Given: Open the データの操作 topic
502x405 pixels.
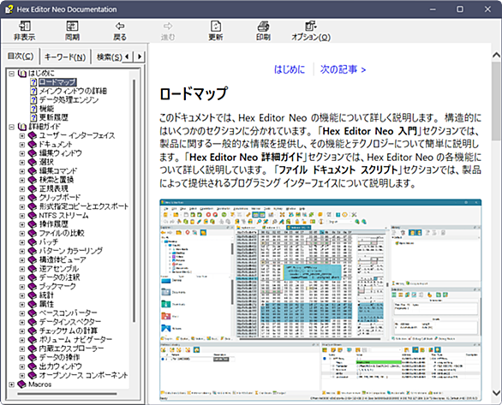Looking at the screenshot, I should (60, 357).
